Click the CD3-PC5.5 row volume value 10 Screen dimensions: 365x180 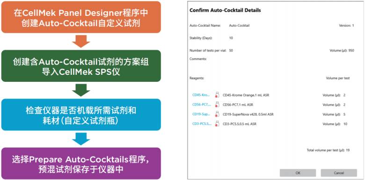345,124
